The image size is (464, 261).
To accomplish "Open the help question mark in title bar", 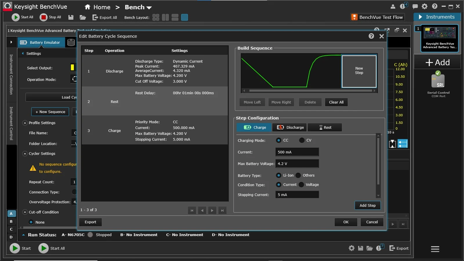I will pos(434,6).
